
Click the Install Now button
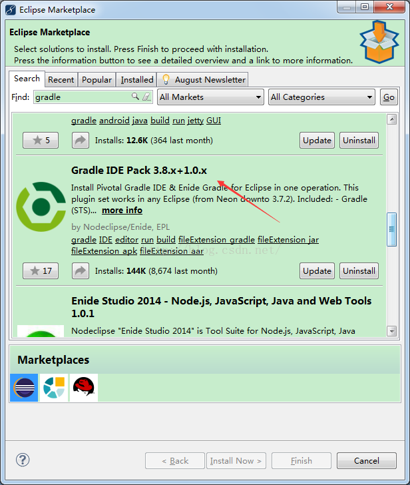tap(236, 460)
